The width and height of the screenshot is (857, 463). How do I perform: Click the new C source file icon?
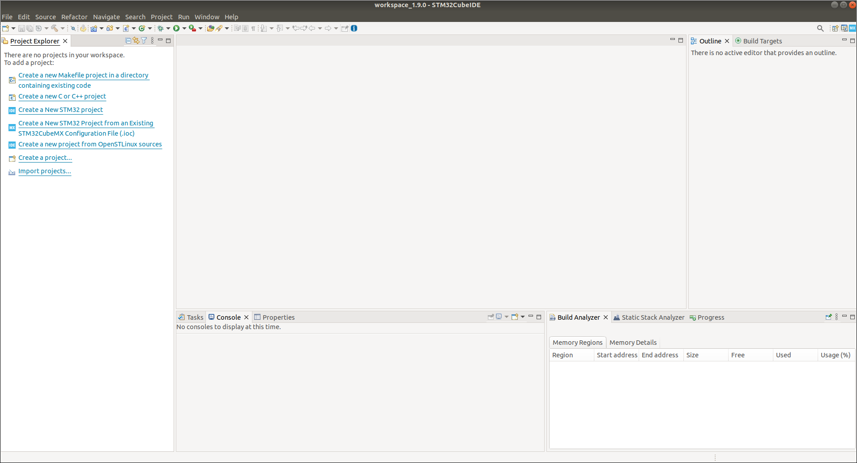point(126,28)
